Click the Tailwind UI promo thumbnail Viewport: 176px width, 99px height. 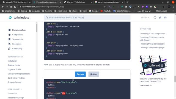(x=153, y=65)
